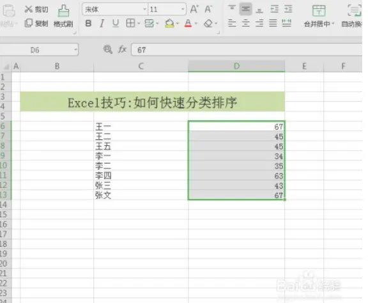Open the borders dropdown arrow
Screen dimensions: 382x303
(139, 24)
